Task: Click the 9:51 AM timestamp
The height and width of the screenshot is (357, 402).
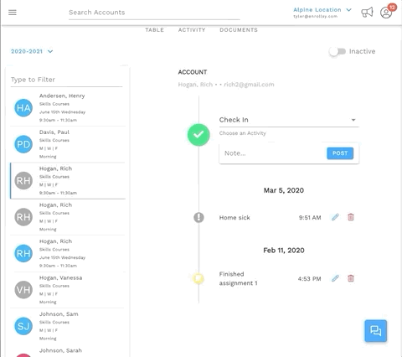Action: tap(310, 218)
